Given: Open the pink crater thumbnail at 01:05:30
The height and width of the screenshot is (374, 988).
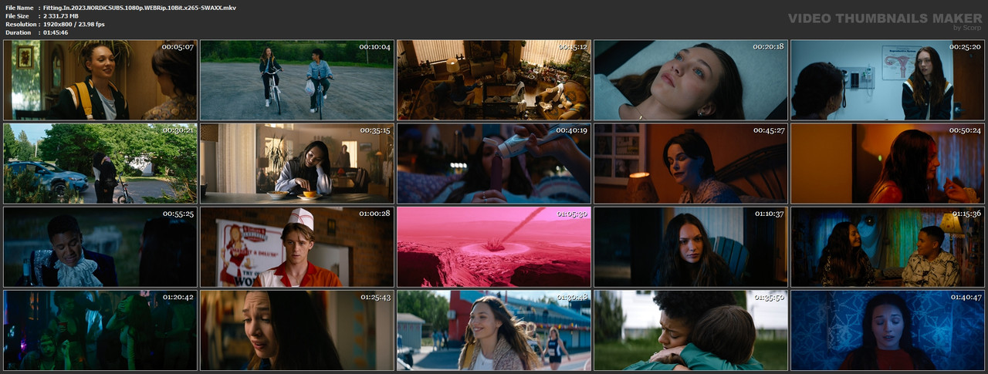Looking at the screenshot, I should [494, 247].
